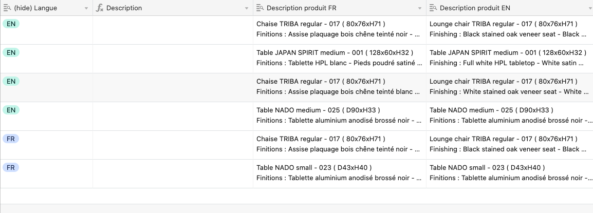Select Table NADO medium French description cell
This screenshot has width=593, height=213.
339,116
